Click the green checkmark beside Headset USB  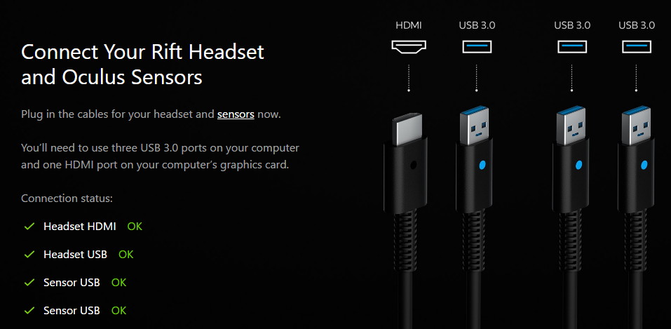(x=29, y=255)
